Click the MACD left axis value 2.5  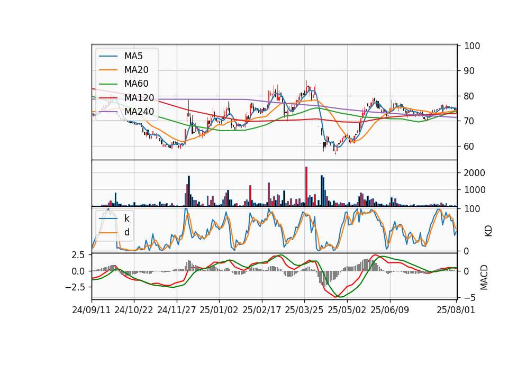click(x=78, y=255)
